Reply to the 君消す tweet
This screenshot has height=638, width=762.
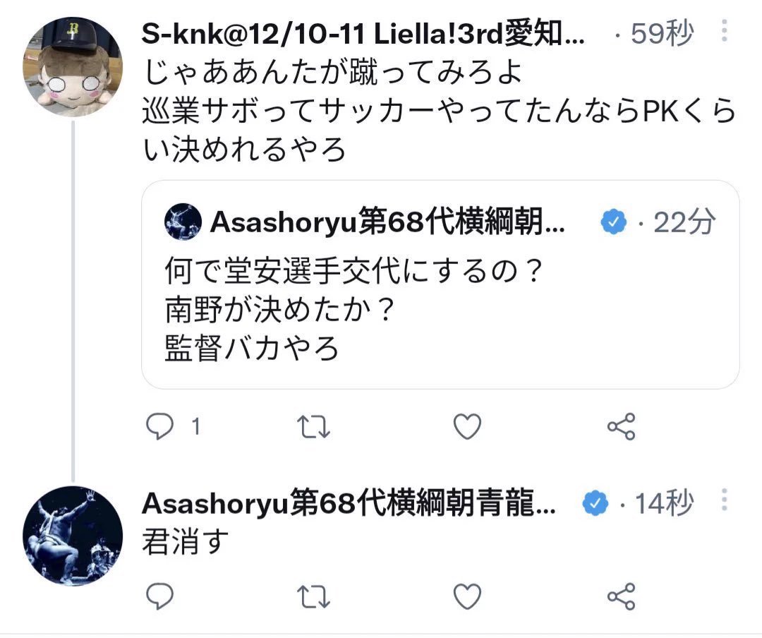[x=159, y=596]
